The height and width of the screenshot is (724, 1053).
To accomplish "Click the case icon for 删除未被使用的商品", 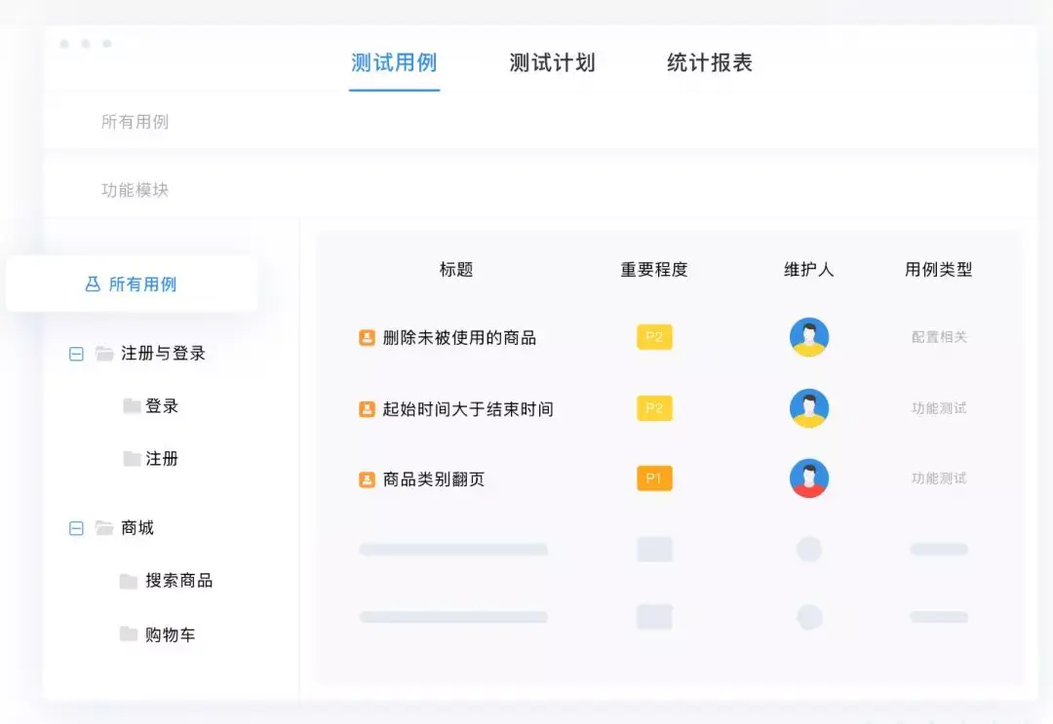I will [367, 337].
